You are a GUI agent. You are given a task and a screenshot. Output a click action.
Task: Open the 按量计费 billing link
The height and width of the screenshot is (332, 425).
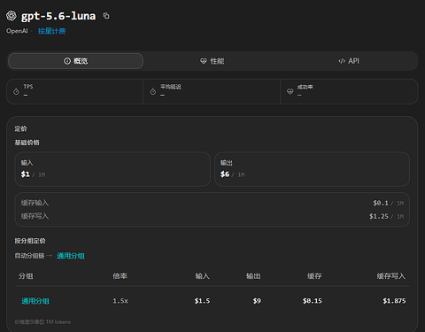[x=51, y=31]
